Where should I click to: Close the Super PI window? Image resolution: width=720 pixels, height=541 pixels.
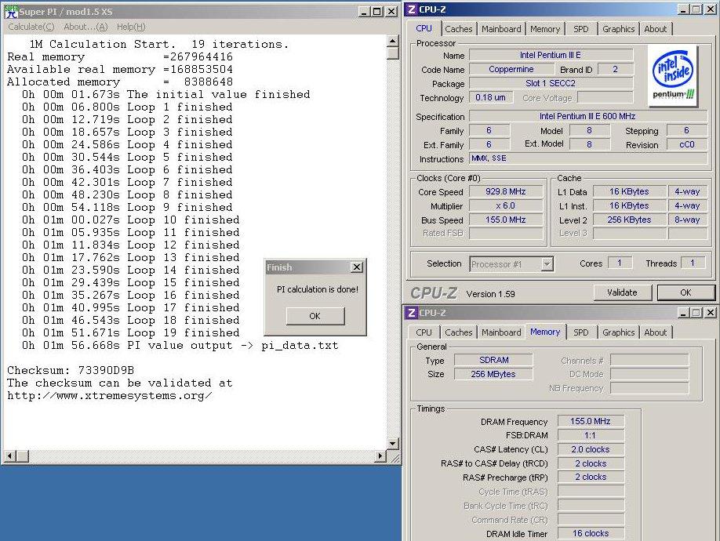[391, 12]
